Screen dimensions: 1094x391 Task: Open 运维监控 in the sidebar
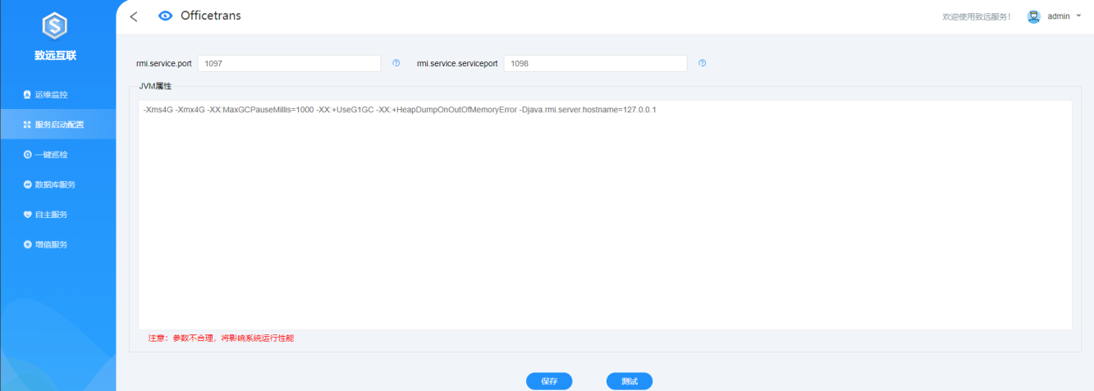click(x=57, y=94)
